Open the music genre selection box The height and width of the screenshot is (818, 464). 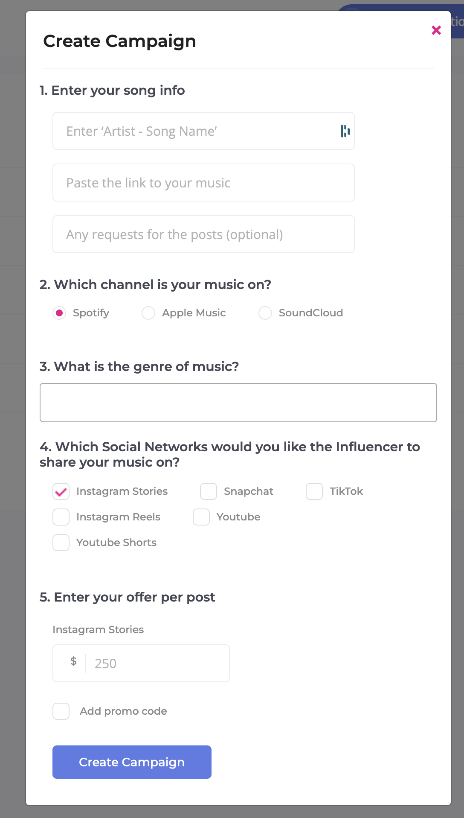(238, 403)
